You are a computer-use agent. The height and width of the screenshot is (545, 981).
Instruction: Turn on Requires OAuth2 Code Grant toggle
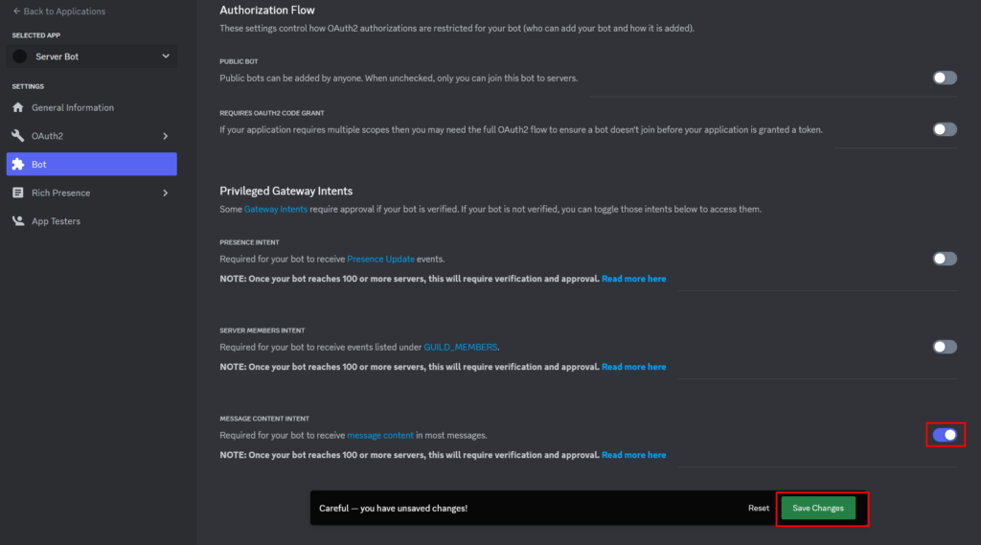click(945, 129)
